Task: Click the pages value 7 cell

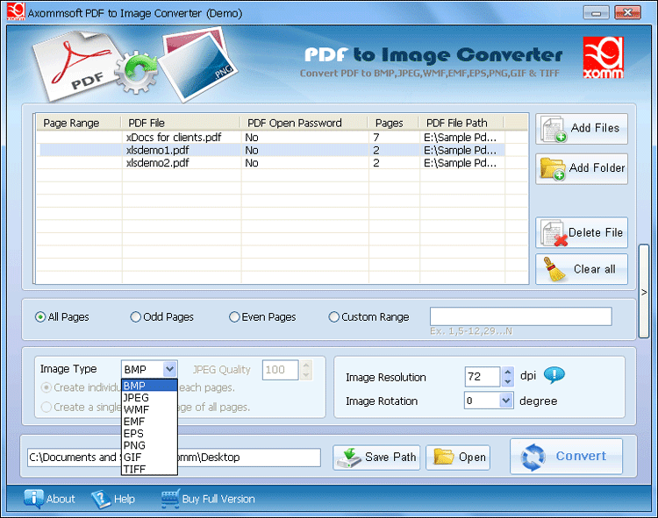Action: click(376, 138)
